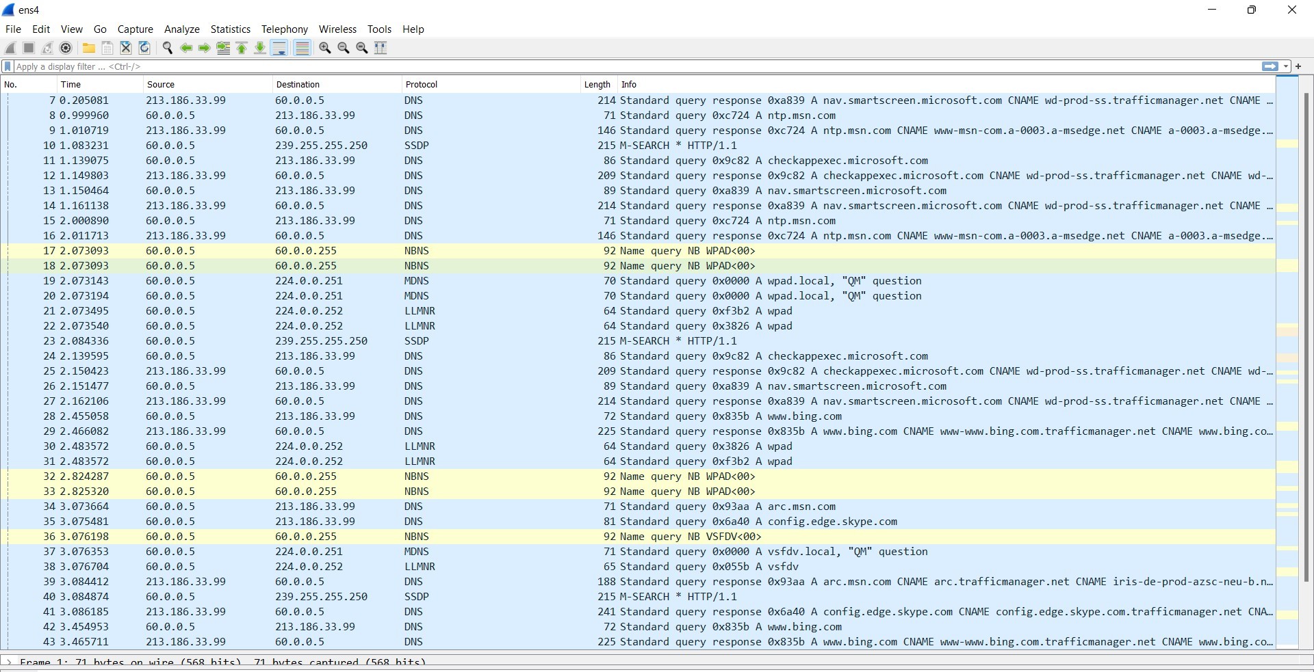Zoom in on packet list text
The height and width of the screenshot is (672, 1314).
[x=325, y=48]
